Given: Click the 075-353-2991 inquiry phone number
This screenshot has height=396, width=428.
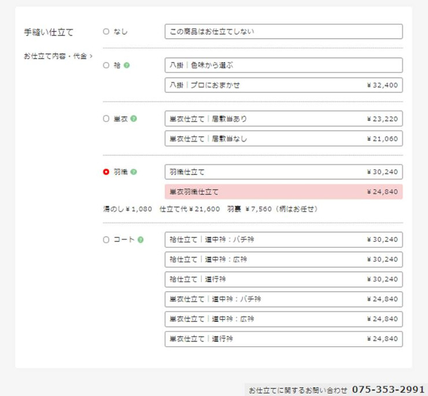Looking at the screenshot, I should tap(388, 389).
